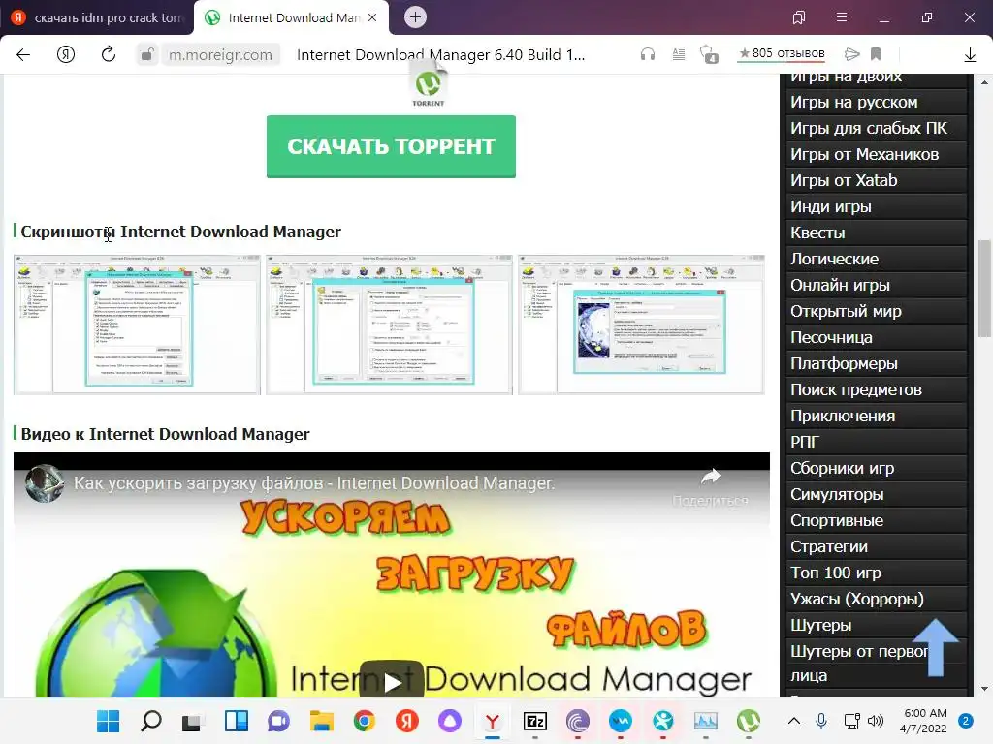Open Yandex home via the Я button
The image size is (993, 744).
point(66,54)
